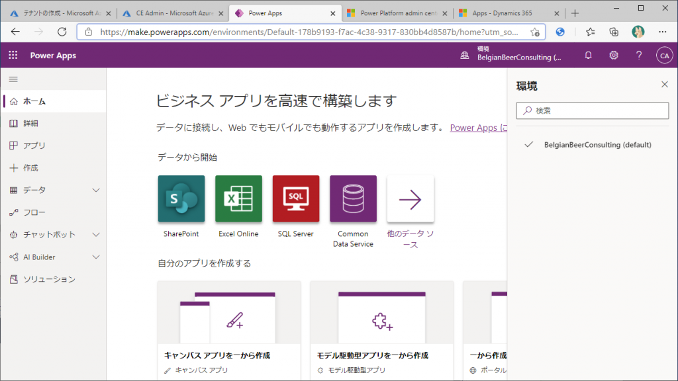Add this page to favorites star
Screen dimensions: 678x381
535,32
